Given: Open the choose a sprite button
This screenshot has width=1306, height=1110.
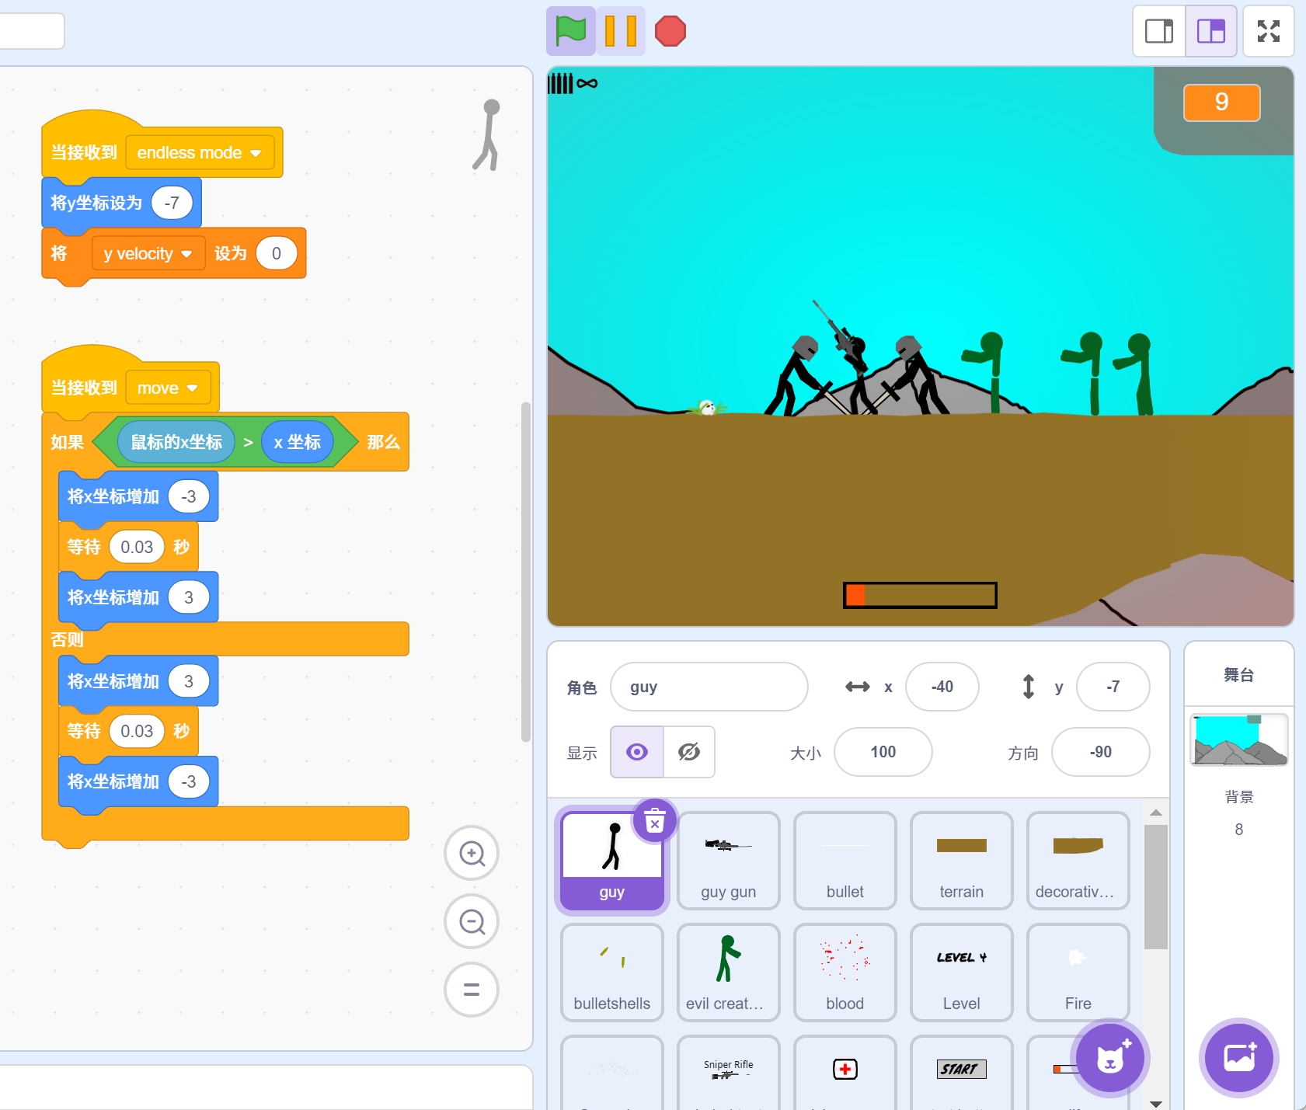Looking at the screenshot, I should [x=1110, y=1057].
